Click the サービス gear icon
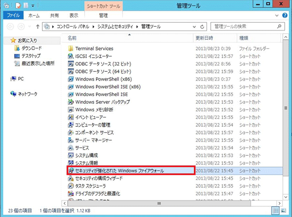Viewport: 292px width, 217px height. coord(71,148)
